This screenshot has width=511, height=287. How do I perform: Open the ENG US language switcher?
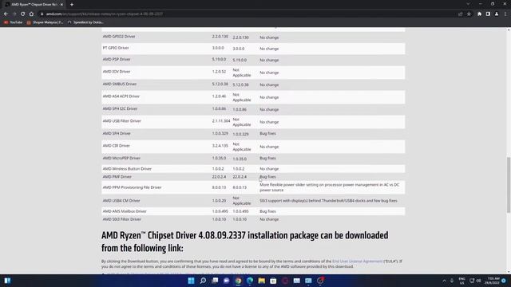(461, 281)
